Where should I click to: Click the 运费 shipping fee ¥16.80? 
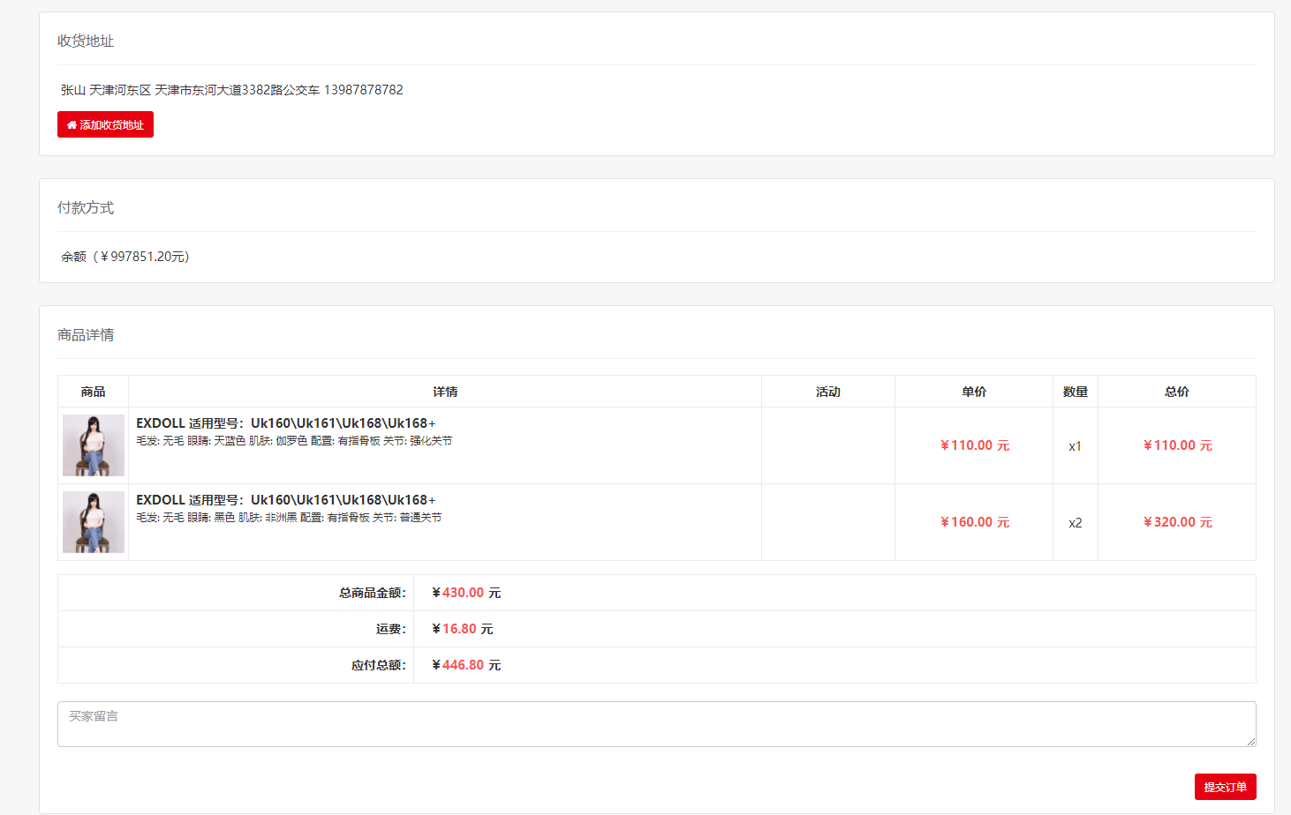point(462,629)
